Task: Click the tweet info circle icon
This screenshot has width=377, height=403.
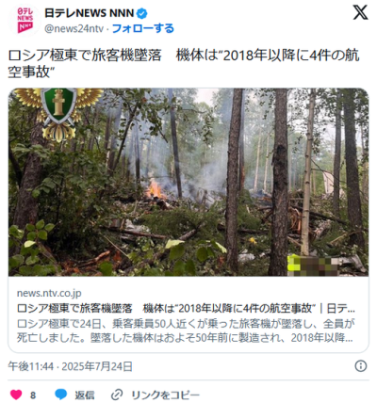Action: click(360, 366)
